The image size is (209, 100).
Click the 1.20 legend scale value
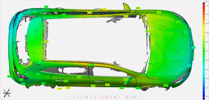[x=207, y=14]
